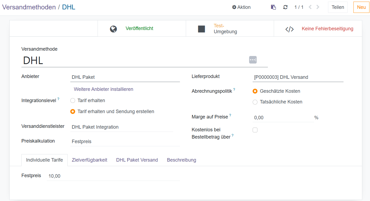Enable 'Kostenlos bei Bestellbetrag über' checkbox
The height and width of the screenshot is (201, 370).
tap(255, 130)
